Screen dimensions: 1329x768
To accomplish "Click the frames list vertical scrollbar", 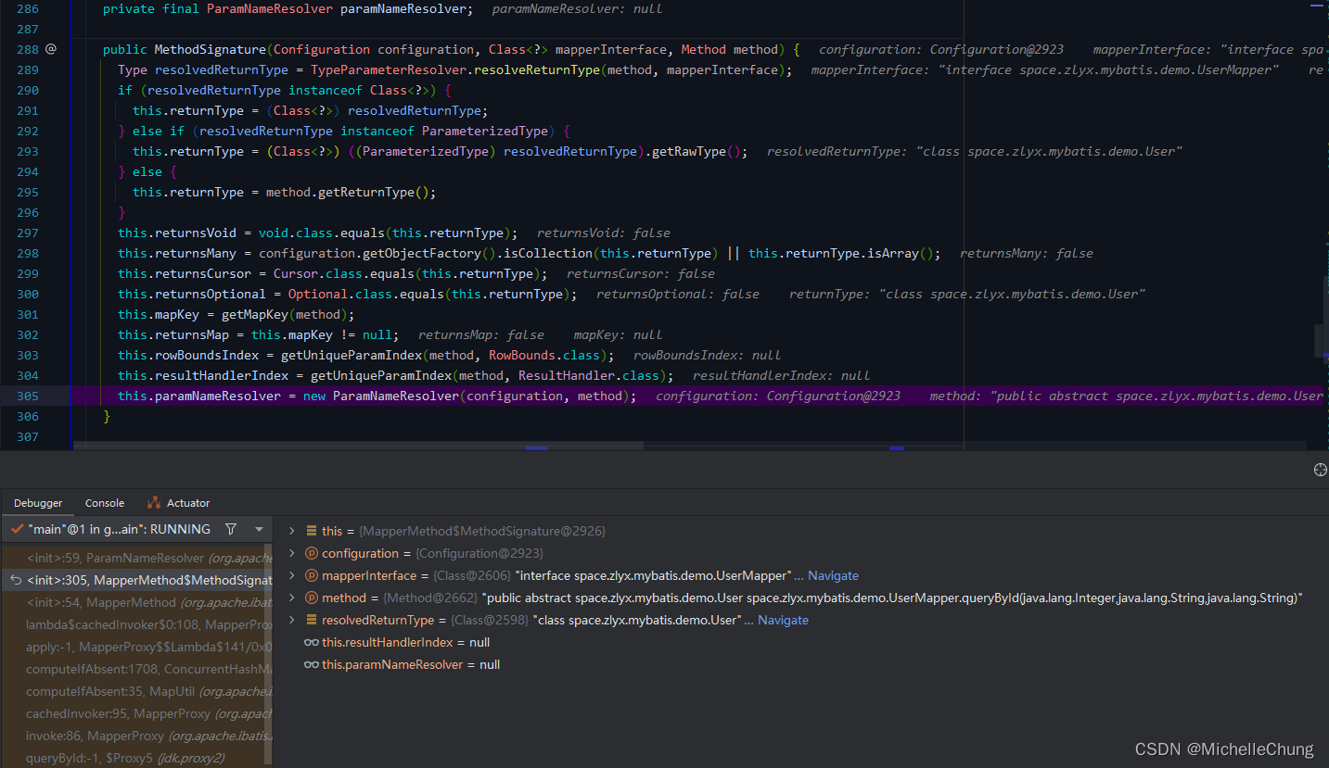I will coord(269,653).
